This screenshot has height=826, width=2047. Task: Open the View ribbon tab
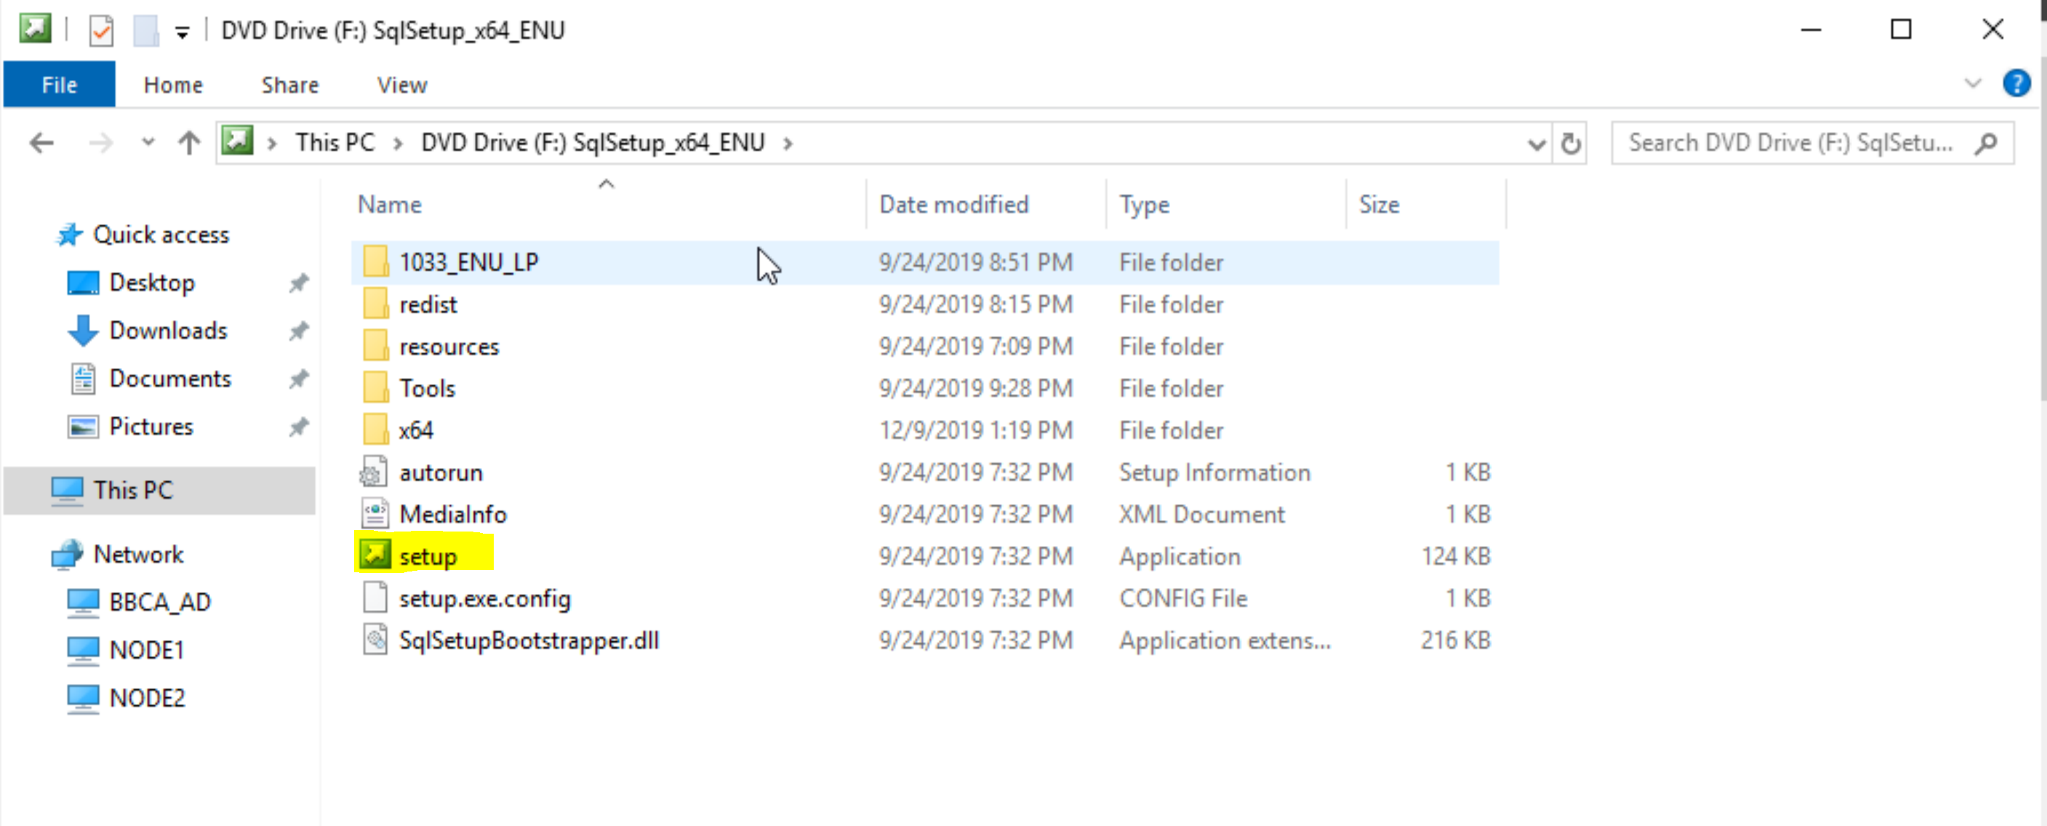[402, 85]
